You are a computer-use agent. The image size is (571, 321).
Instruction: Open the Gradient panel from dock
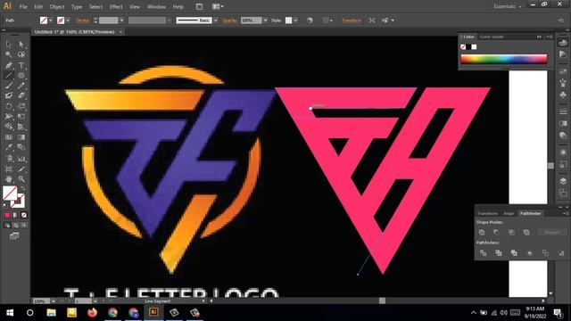point(563,123)
